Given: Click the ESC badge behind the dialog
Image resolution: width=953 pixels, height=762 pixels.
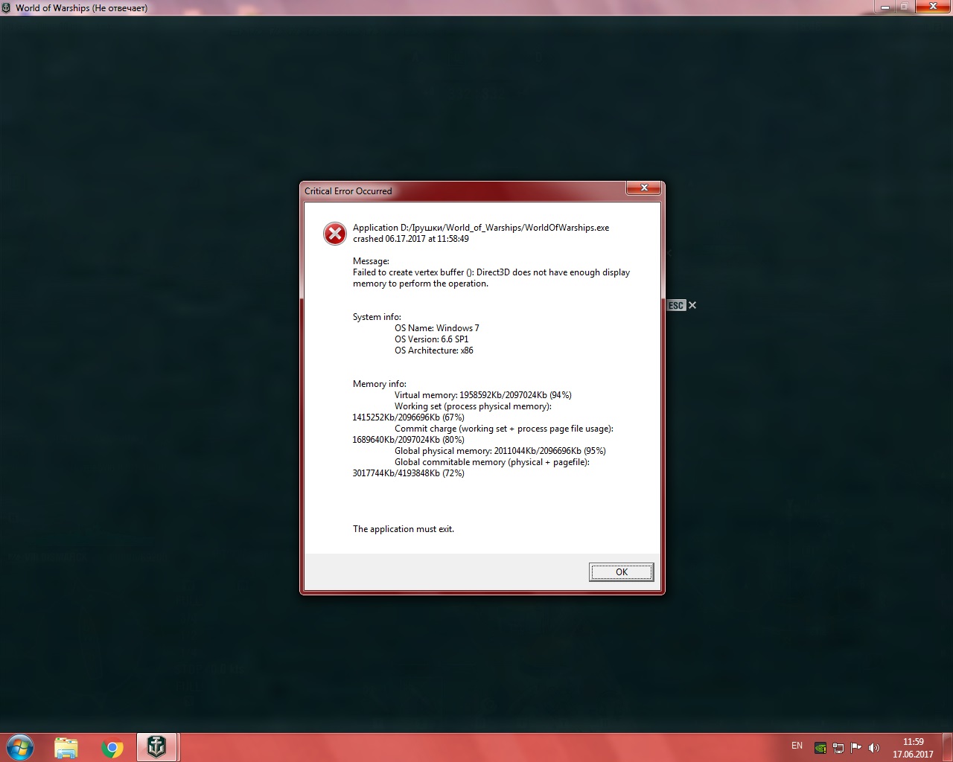Looking at the screenshot, I should pyautogui.click(x=676, y=305).
